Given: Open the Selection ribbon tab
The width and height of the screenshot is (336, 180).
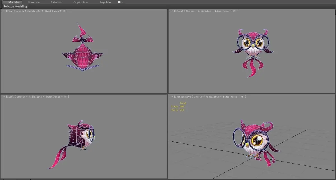Looking at the screenshot, I should tap(57, 2).
